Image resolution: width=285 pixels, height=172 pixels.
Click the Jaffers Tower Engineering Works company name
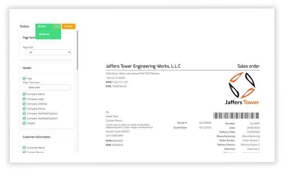pos(143,66)
